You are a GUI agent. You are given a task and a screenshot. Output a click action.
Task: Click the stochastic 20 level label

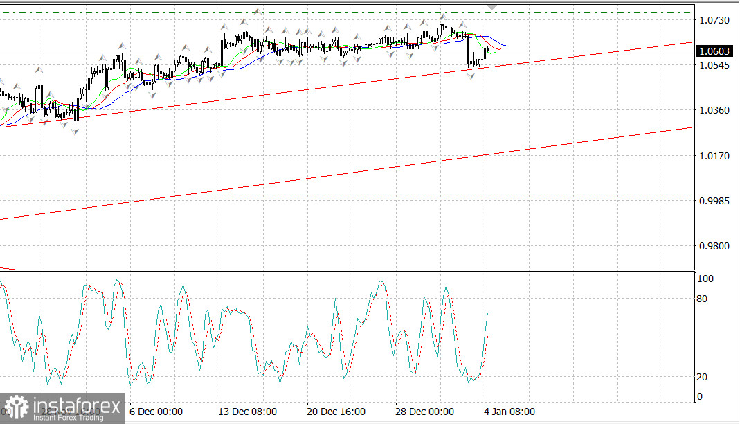(x=703, y=377)
